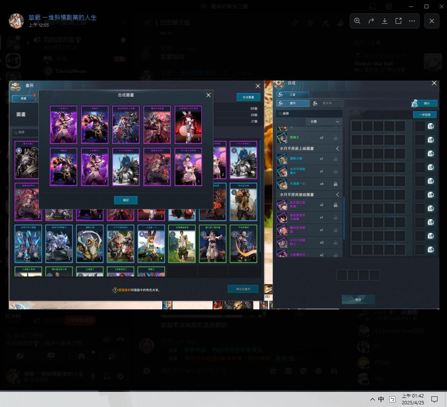Click the zoom-in magnifier in the image toolbar
Viewport: 447px width, 407px height.
click(357, 21)
